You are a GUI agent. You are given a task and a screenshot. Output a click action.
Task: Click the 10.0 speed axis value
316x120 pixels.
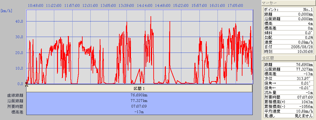tap(19, 68)
